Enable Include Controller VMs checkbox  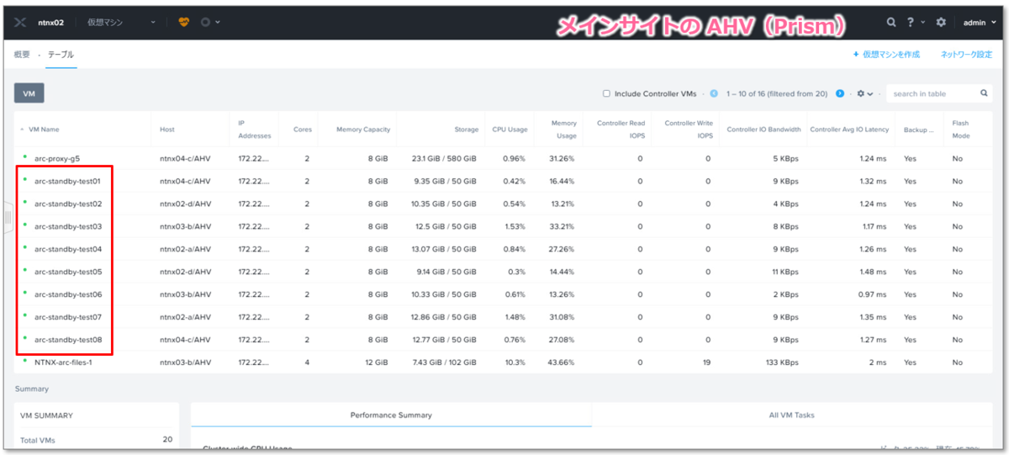click(606, 93)
